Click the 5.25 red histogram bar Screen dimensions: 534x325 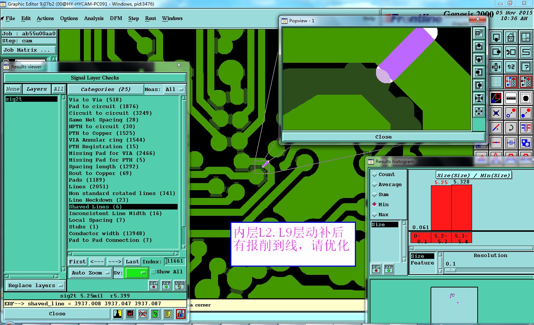coord(441,208)
